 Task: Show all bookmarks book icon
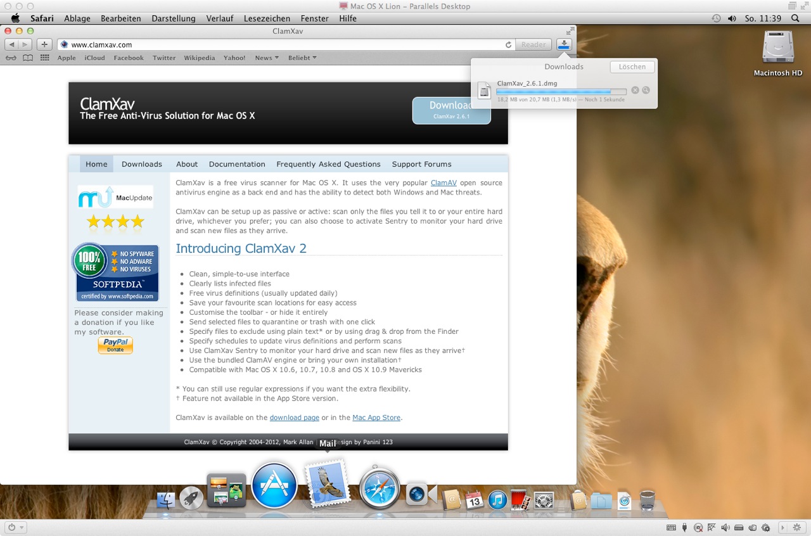pyautogui.click(x=28, y=58)
